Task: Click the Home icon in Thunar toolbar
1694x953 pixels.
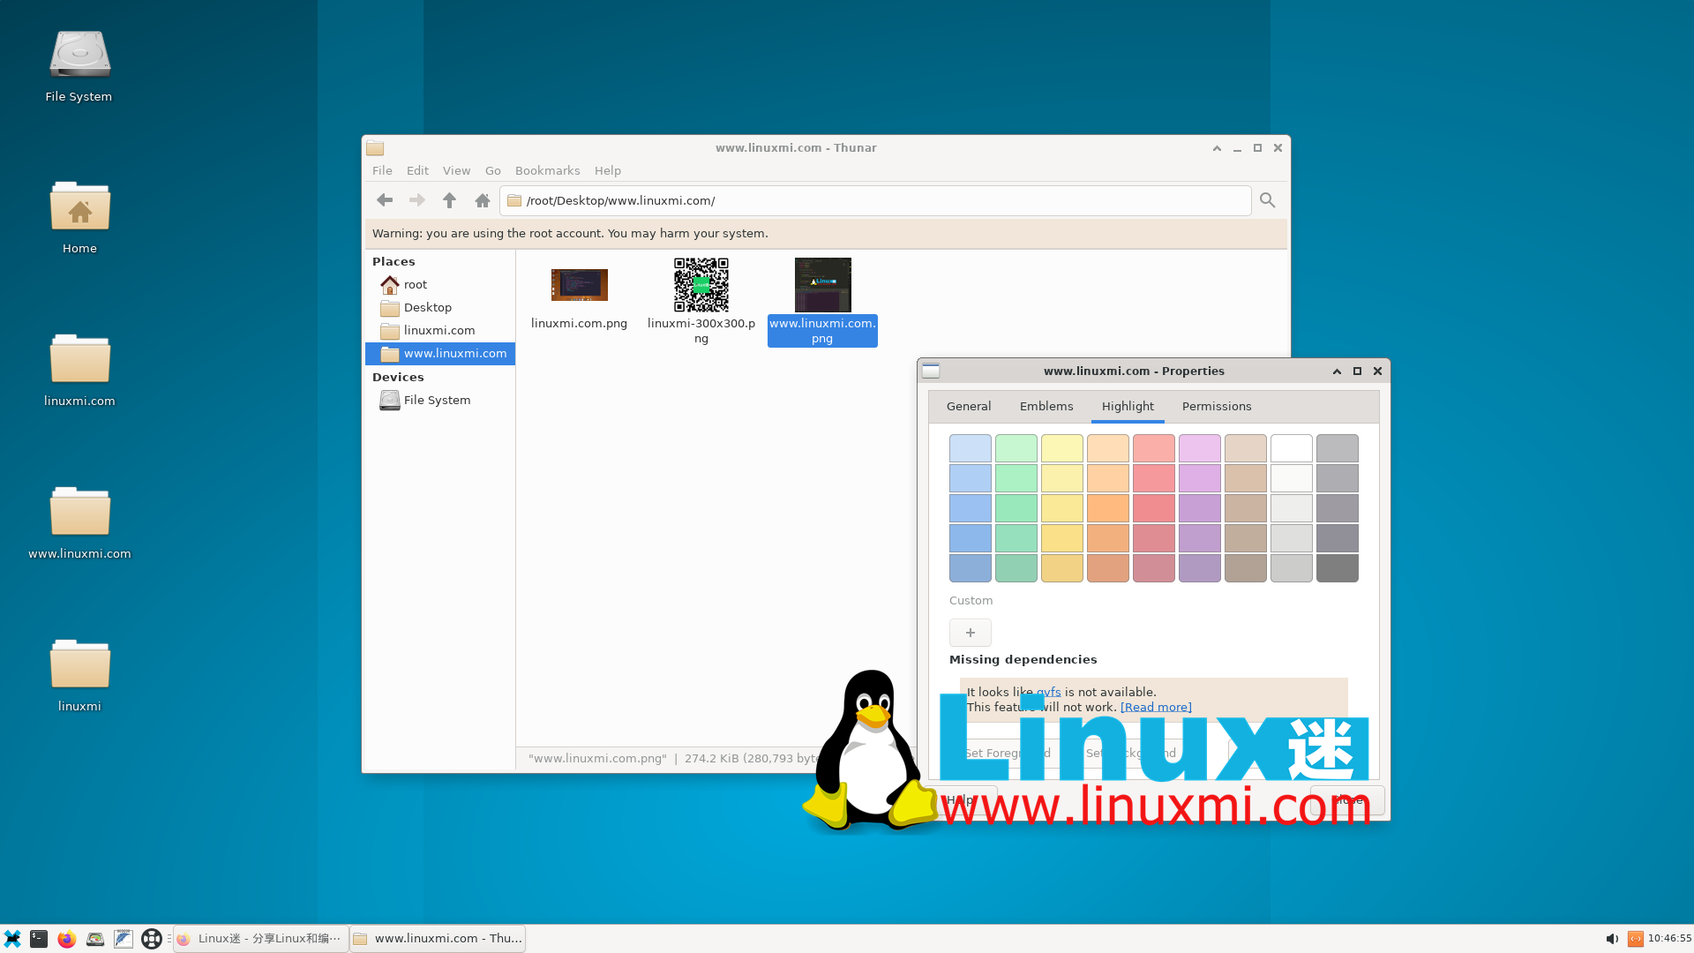Action: pos(483,200)
